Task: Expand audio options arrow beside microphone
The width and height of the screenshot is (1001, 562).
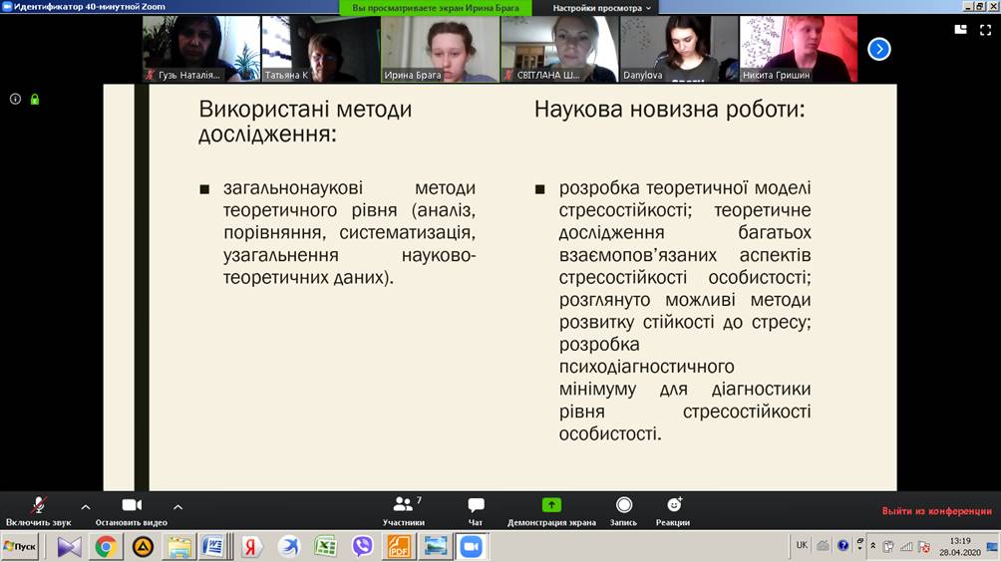Action: 85,507
